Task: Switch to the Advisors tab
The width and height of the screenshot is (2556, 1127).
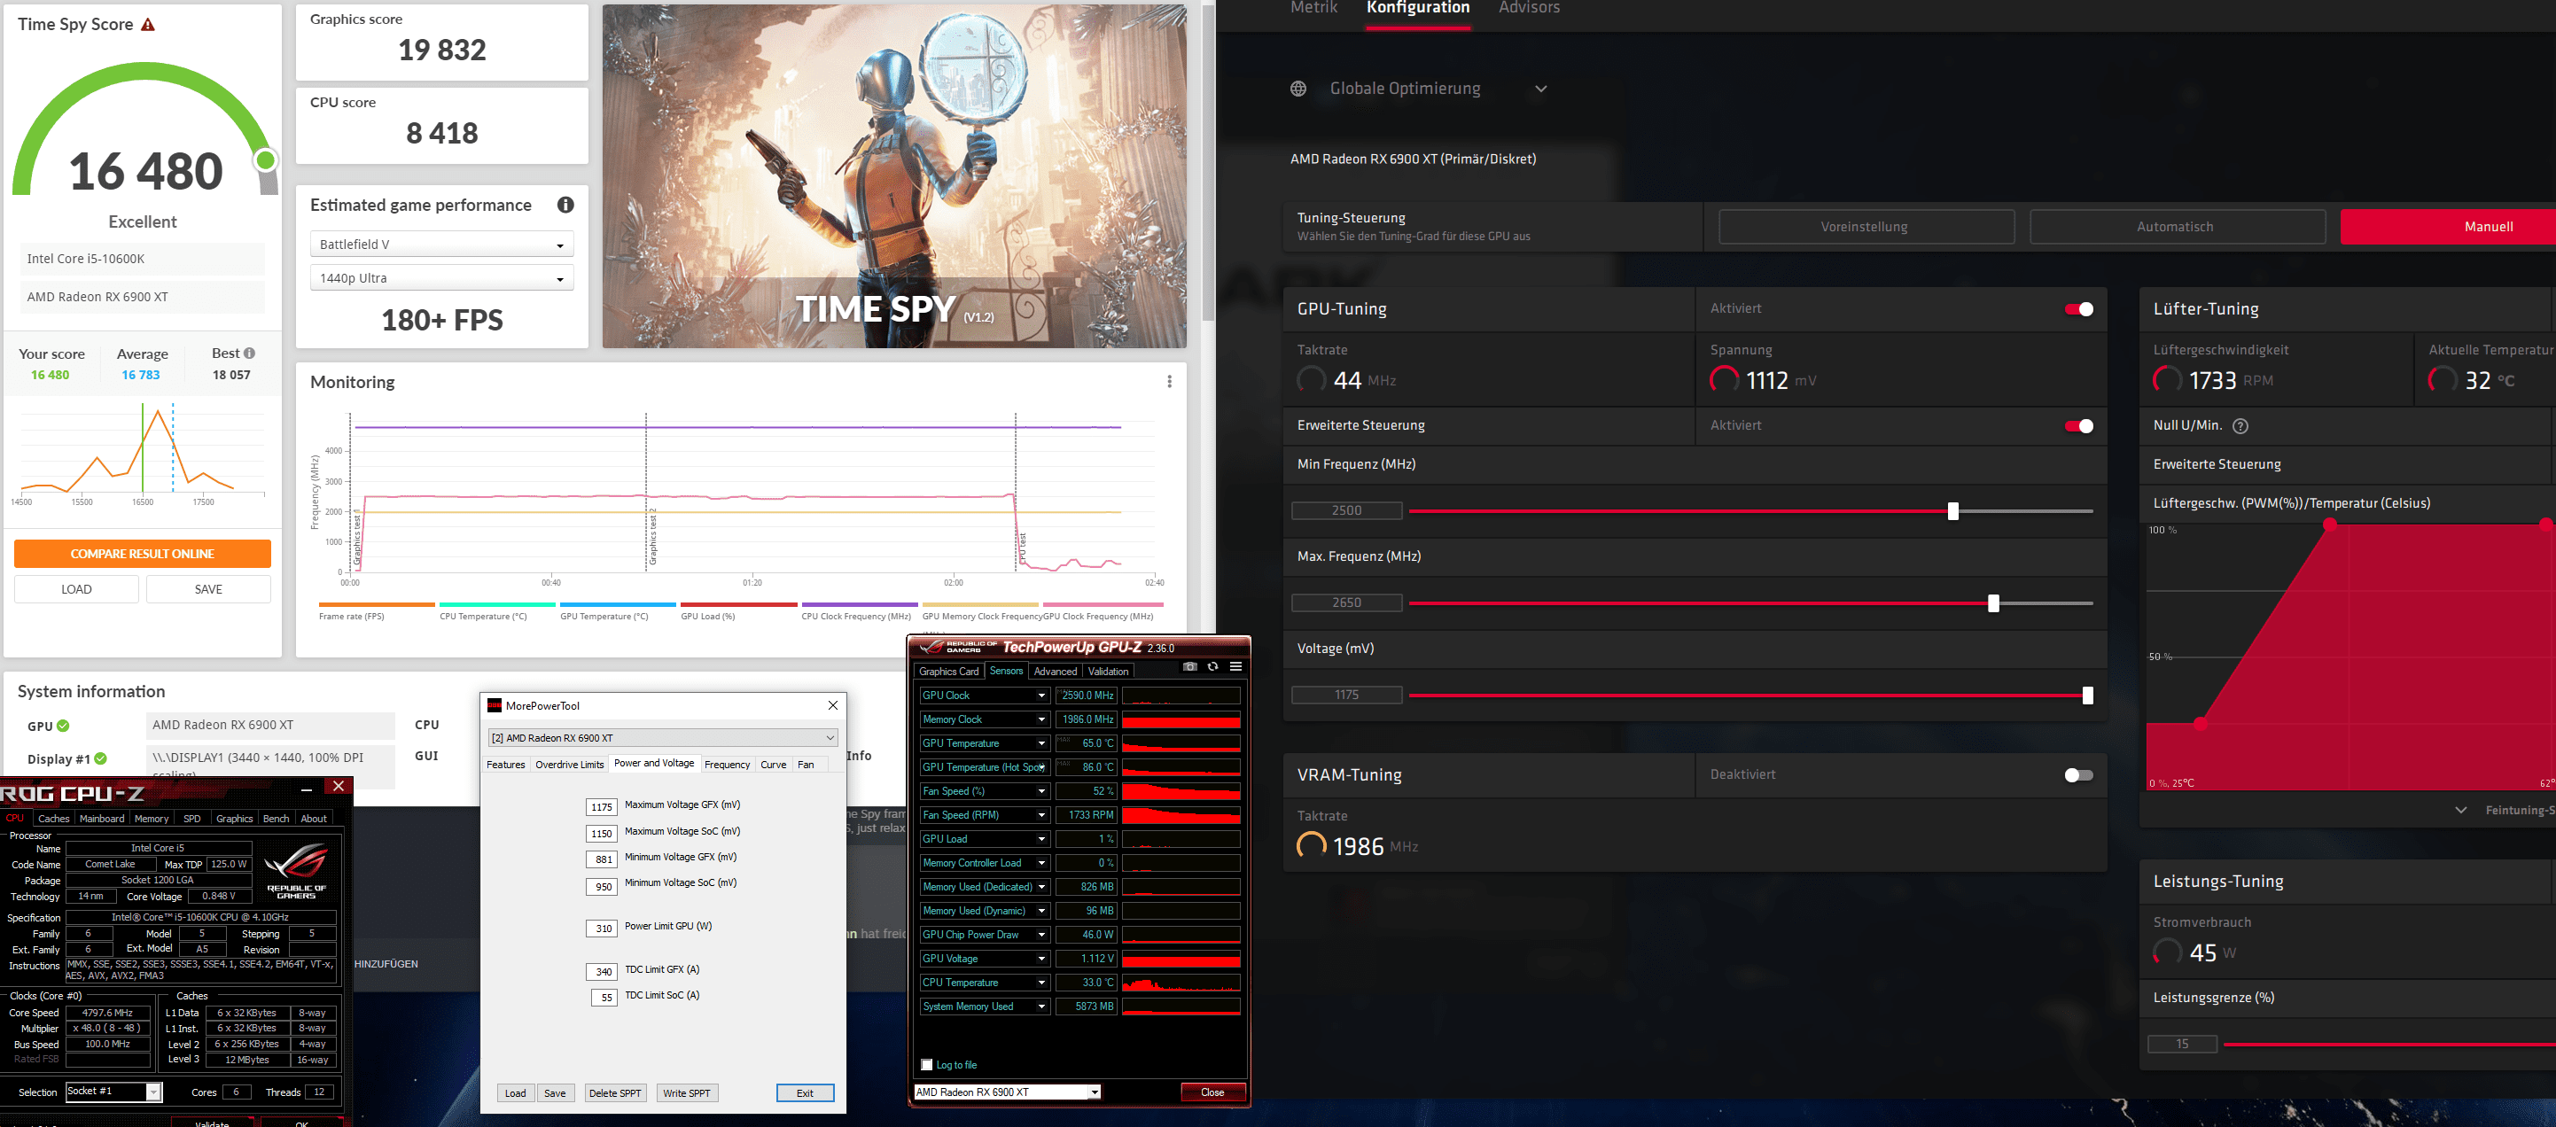Action: tap(1529, 8)
